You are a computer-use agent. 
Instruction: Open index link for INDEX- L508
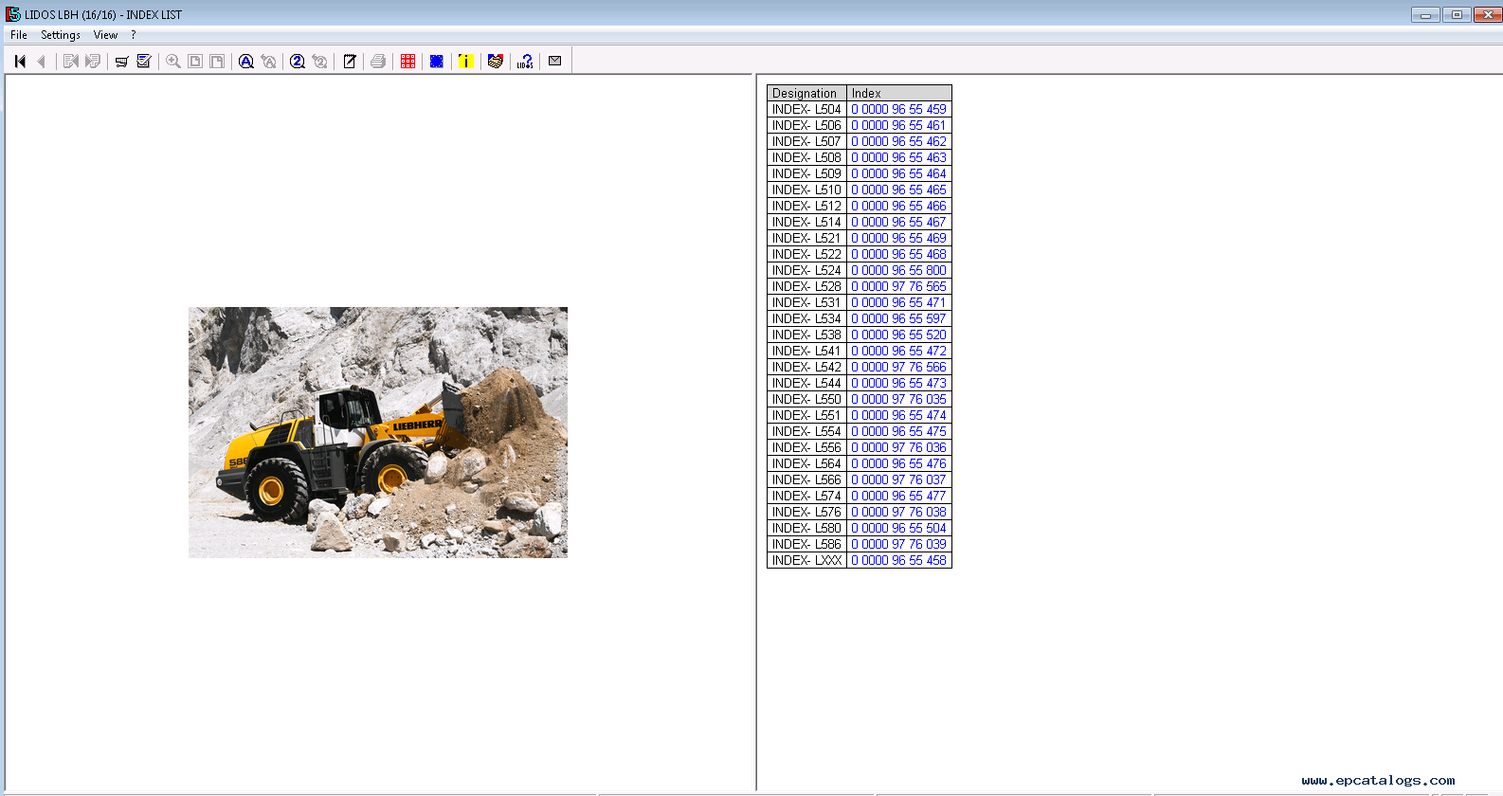pos(898,157)
